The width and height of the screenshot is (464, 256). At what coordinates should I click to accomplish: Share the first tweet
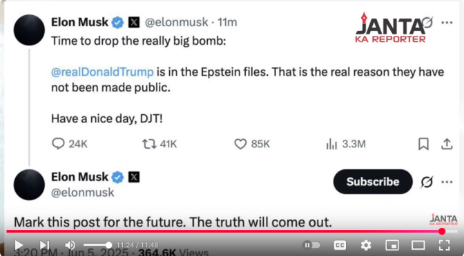(x=447, y=144)
